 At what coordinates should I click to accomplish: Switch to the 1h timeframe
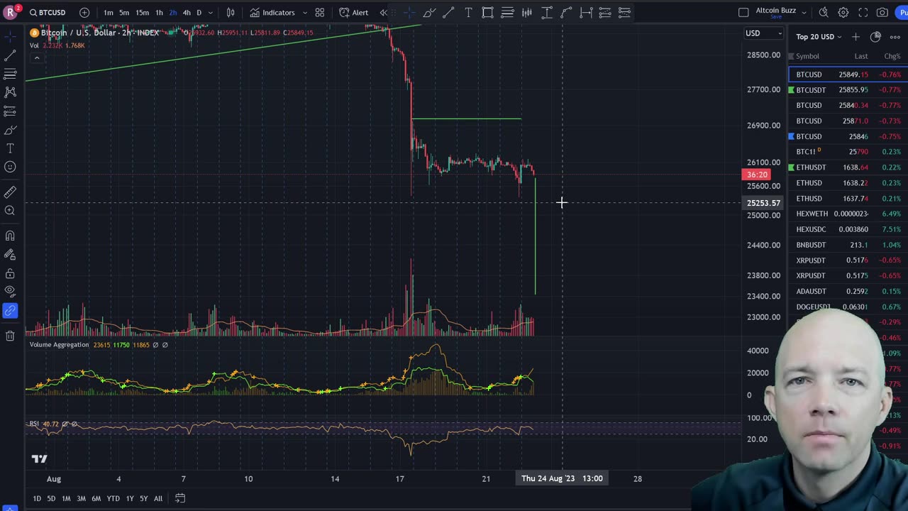(x=159, y=13)
